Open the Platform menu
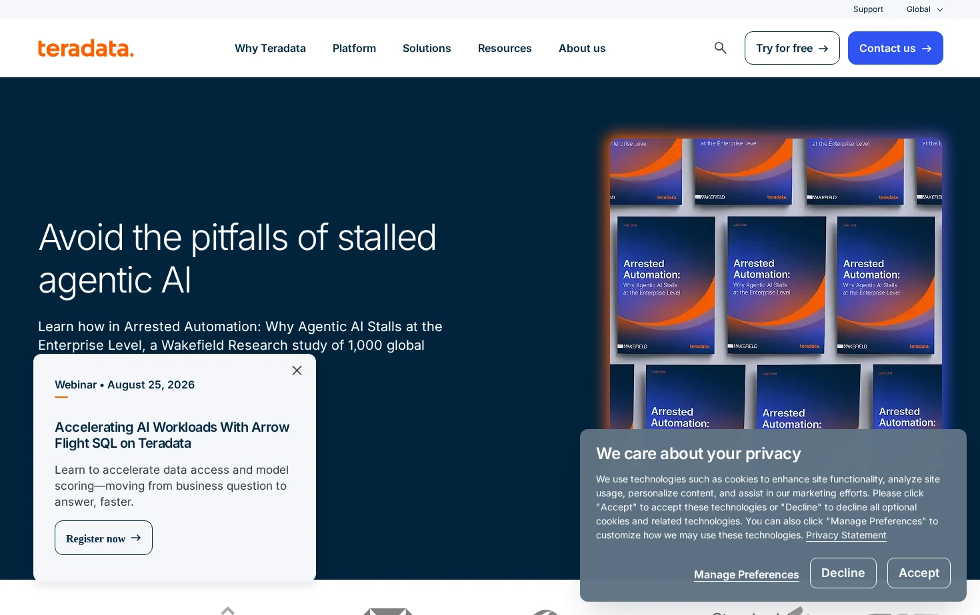 click(354, 48)
